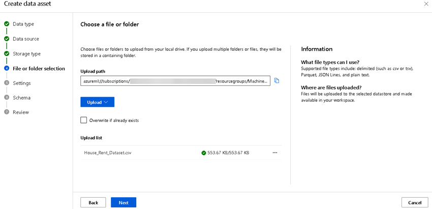Click inside the Upload path field
432x209 pixels.
click(175, 81)
